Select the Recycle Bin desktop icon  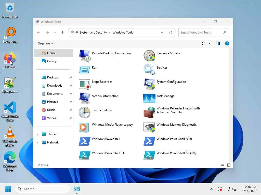tap(10, 11)
